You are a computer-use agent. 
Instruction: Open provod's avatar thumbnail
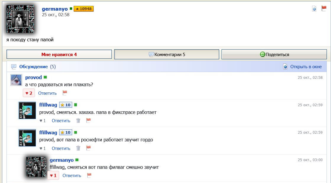(16, 80)
